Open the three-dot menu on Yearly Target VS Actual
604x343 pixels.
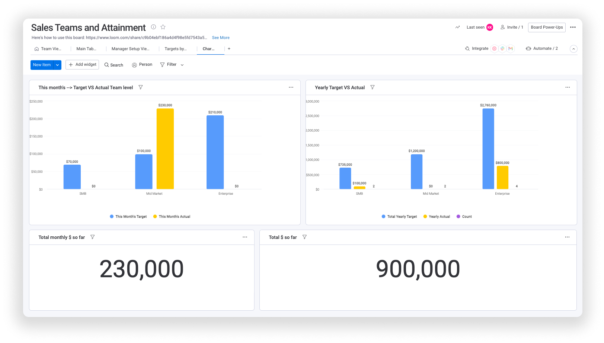[568, 87]
